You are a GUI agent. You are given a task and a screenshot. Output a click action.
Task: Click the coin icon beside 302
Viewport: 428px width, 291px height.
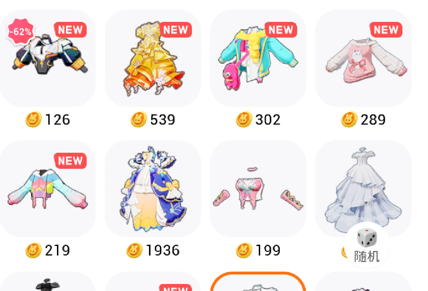click(x=244, y=120)
